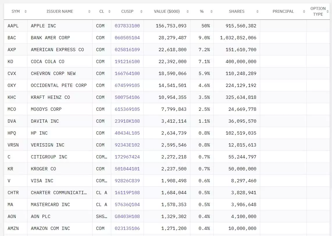Click Aon's truncated SHS… class cell

click(x=102, y=216)
